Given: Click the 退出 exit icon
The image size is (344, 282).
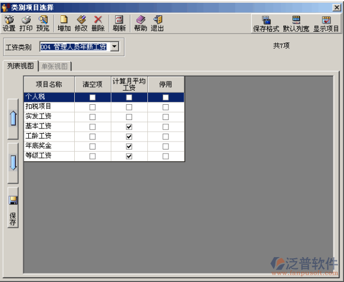Looking at the screenshot, I should 158,23.
